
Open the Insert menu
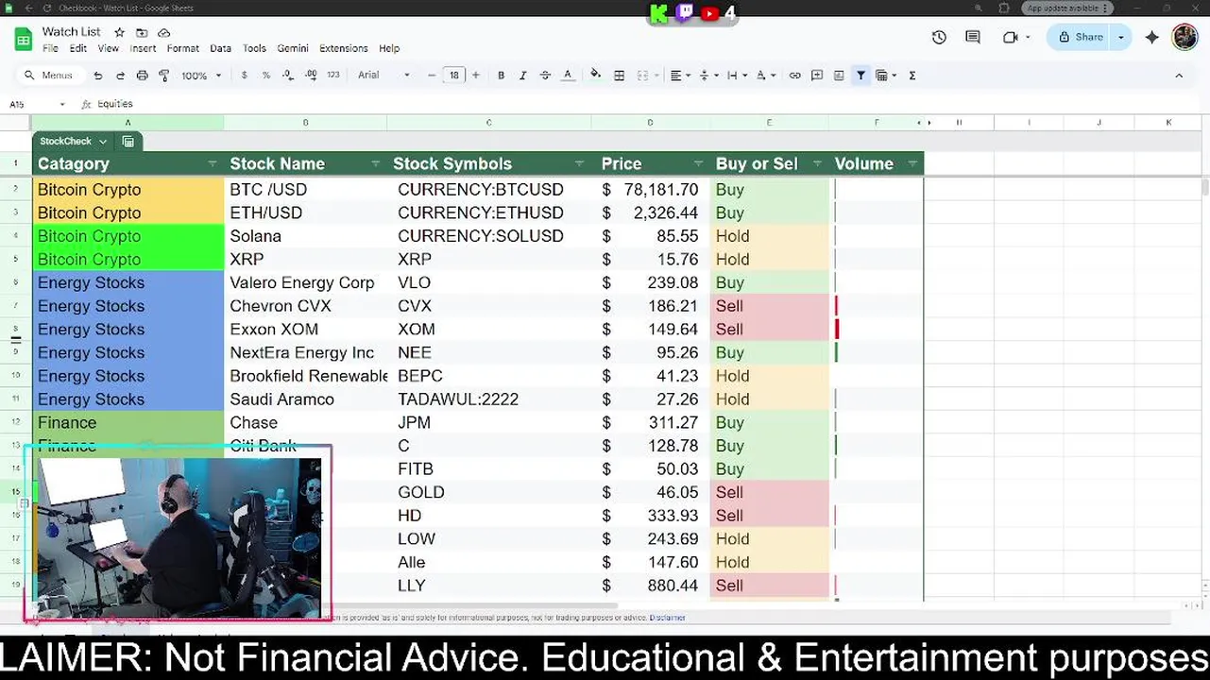click(x=143, y=48)
